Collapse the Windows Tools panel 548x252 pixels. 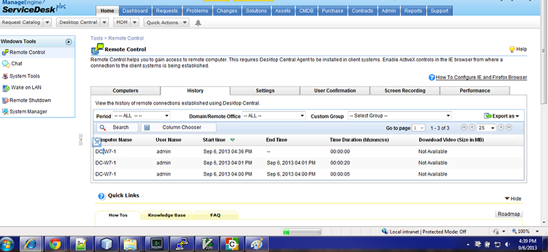pyautogui.click(x=69, y=42)
